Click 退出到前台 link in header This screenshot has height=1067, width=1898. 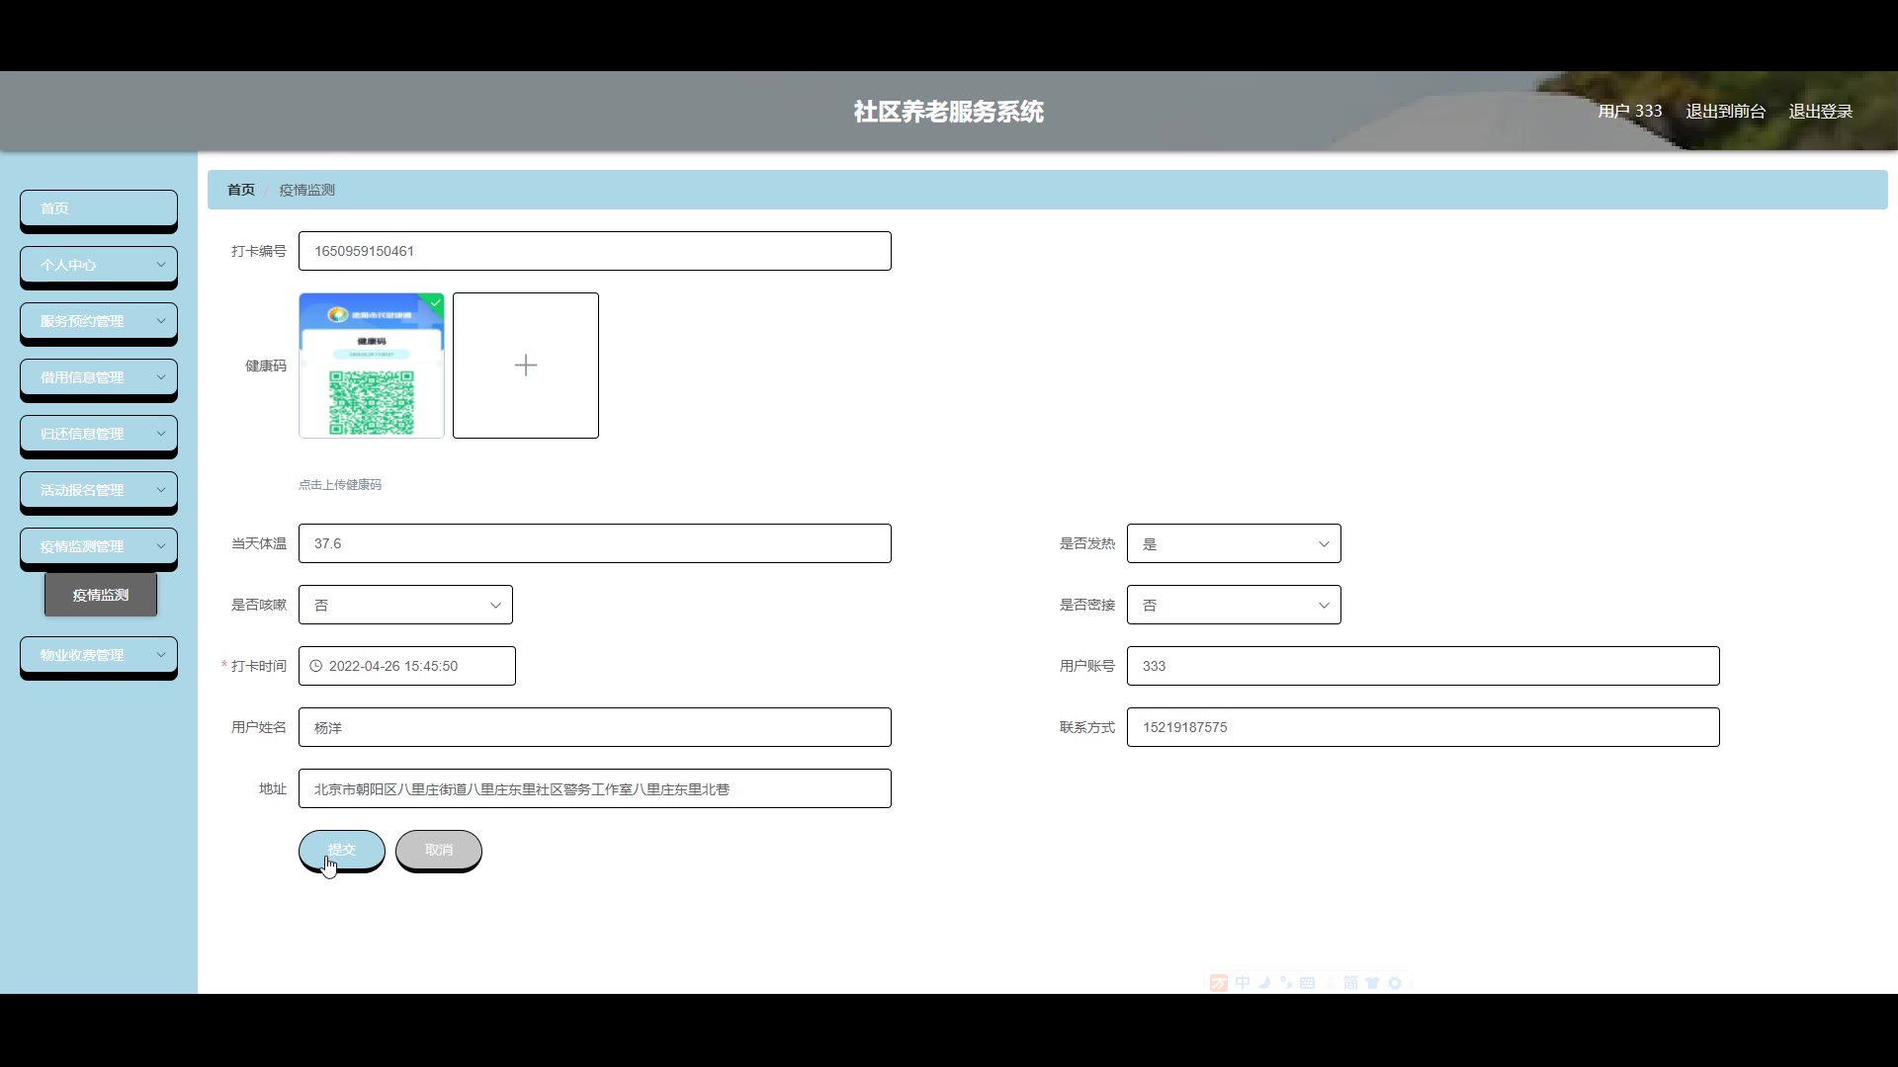pos(1725,112)
